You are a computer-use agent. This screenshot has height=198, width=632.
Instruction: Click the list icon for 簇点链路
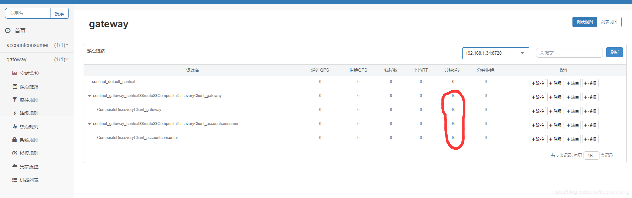[x=15, y=86]
